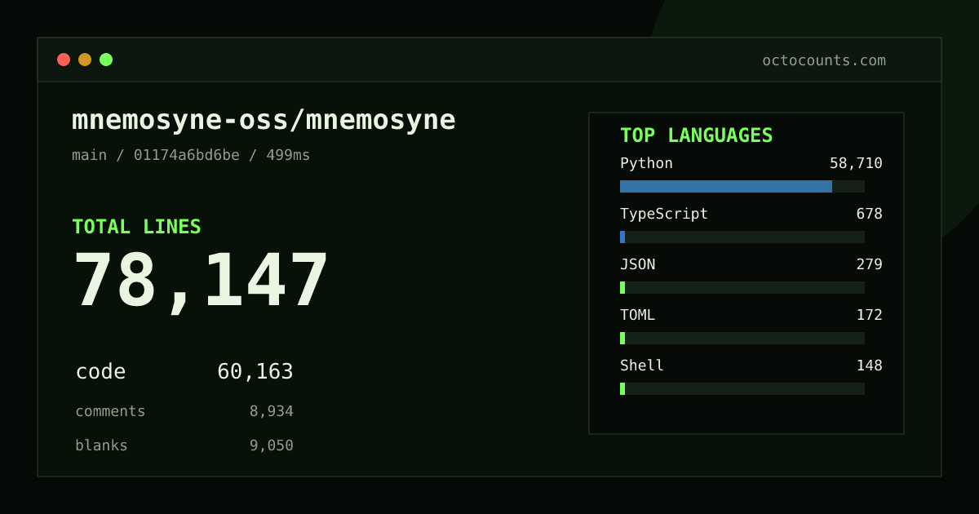
Task: Select the comments count 8,934
Action: (272, 411)
